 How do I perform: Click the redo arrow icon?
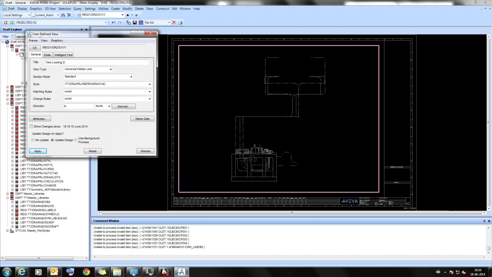click(x=120, y=23)
